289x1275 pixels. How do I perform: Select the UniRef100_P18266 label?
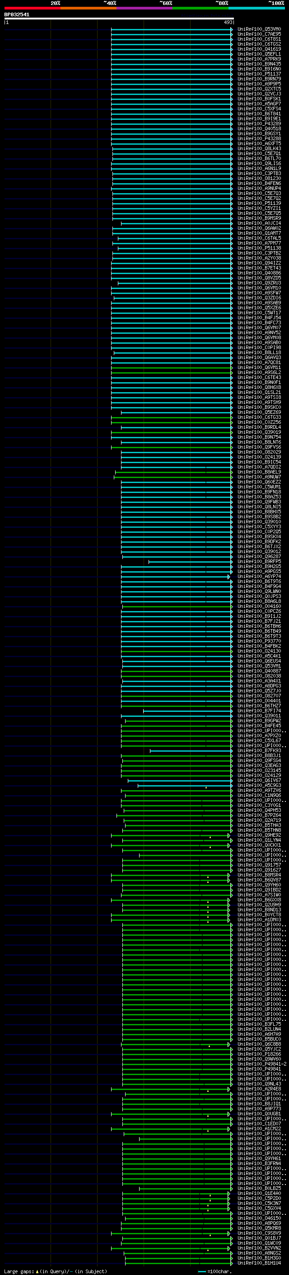click(x=259, y=1054)
